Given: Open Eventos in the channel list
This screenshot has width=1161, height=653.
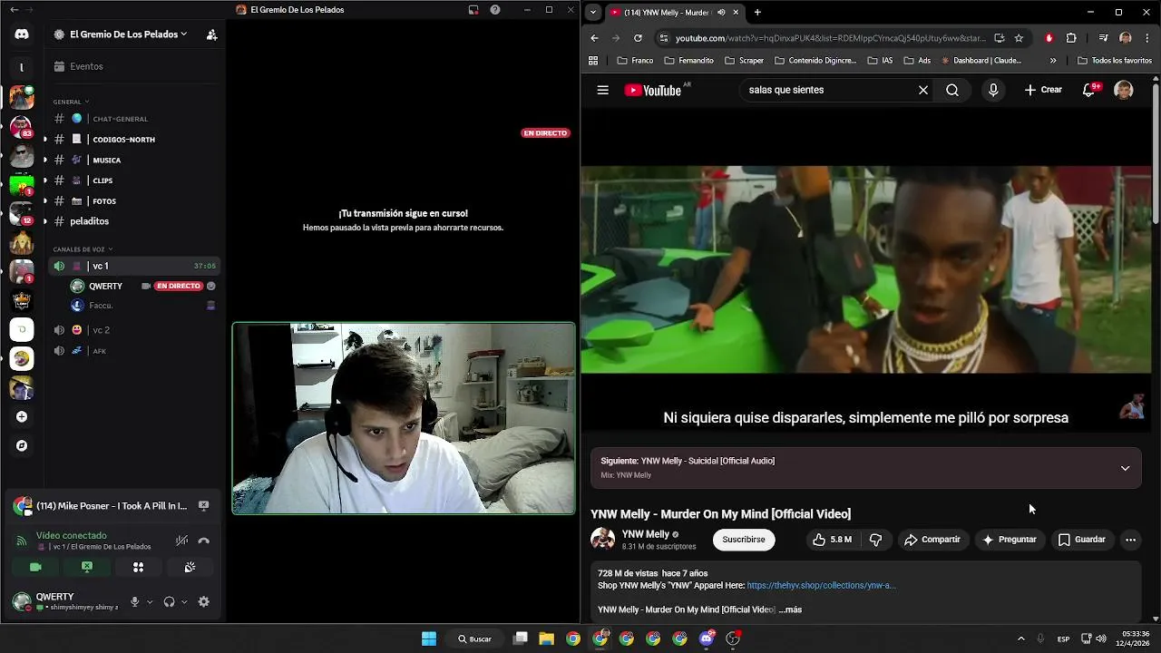Looking at the screenshot, I should point(134,66).
